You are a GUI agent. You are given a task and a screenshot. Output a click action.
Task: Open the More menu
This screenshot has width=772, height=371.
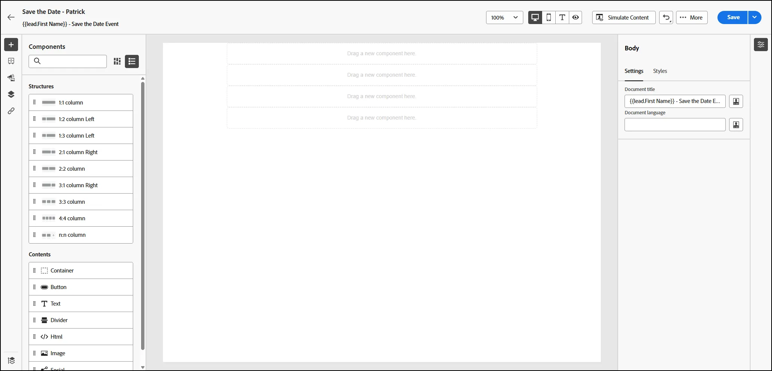691,18
